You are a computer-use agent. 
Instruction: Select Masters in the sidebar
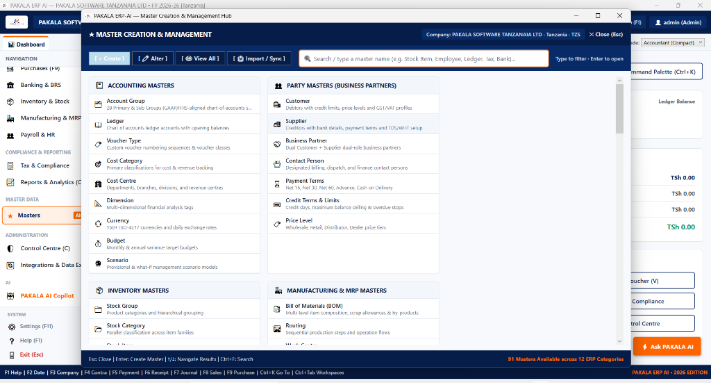pyautogui.click(x=42, y=215)
